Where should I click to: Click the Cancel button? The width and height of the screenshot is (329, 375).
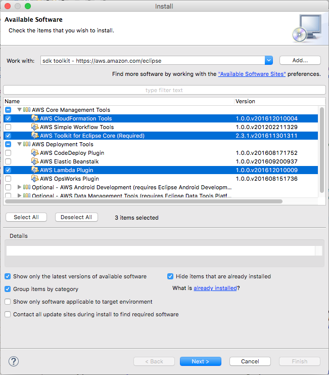point(250,361)
